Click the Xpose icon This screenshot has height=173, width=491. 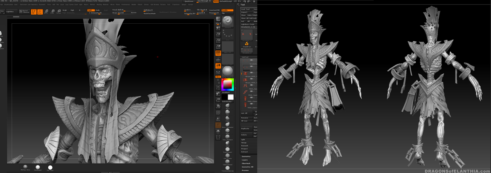pos(218,137)
